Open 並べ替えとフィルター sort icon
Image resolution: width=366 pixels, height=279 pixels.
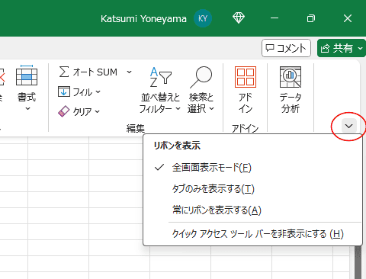pos(160,77)
